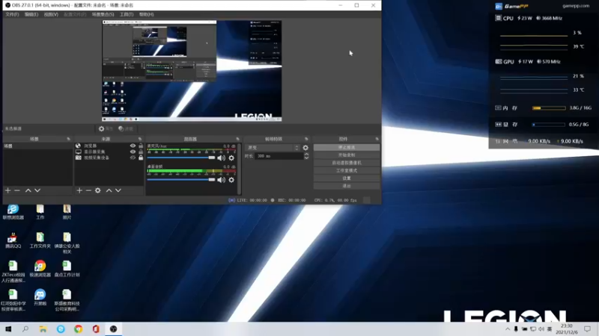Image resolution: width=599 pixels, height=336 pixels.
Task: Toggle the lock on the 浏览器 source
Action: coord(141,146)
